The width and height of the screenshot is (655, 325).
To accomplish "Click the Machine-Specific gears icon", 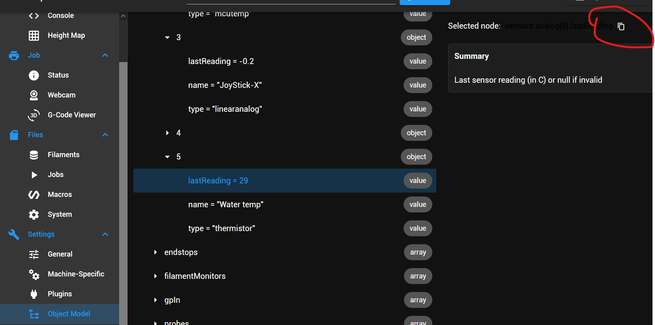I will 34,274.
